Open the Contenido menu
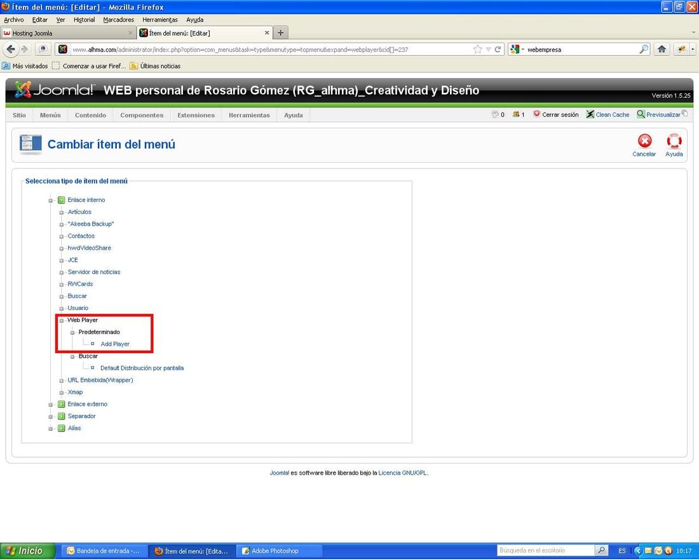 click(90, 115)
